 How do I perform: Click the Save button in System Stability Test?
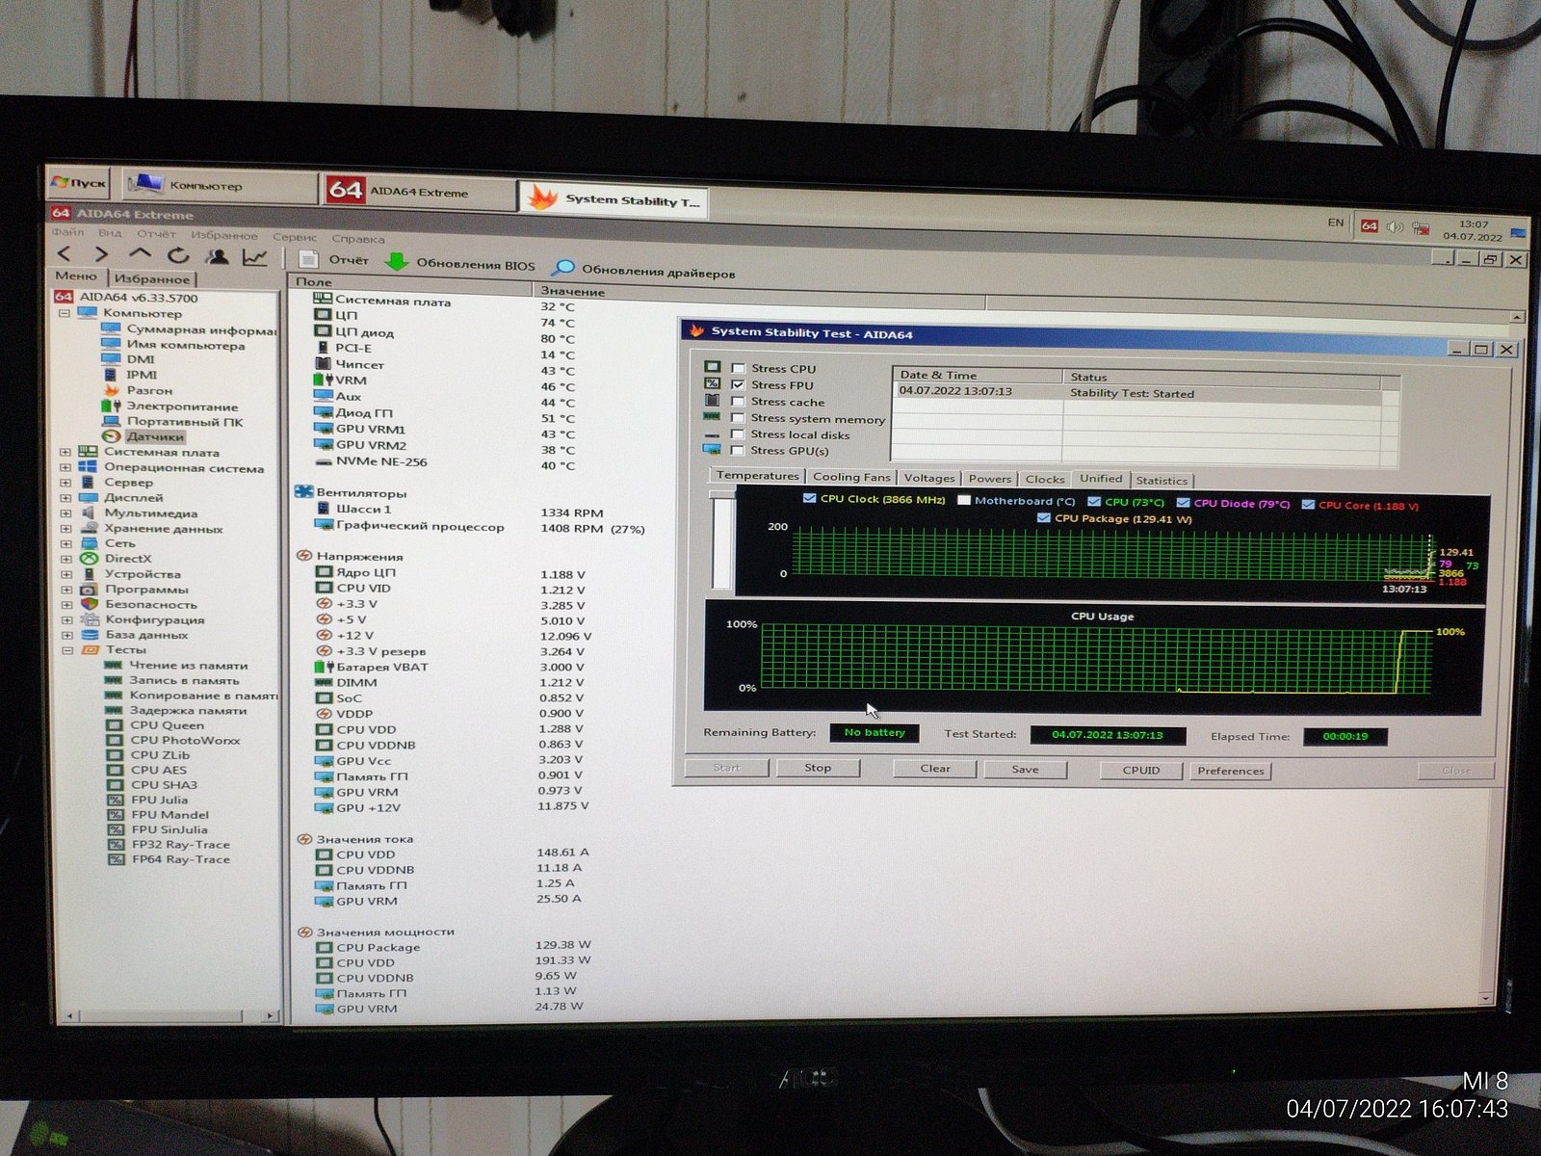pyautogui.click(x=1025, y=770)
